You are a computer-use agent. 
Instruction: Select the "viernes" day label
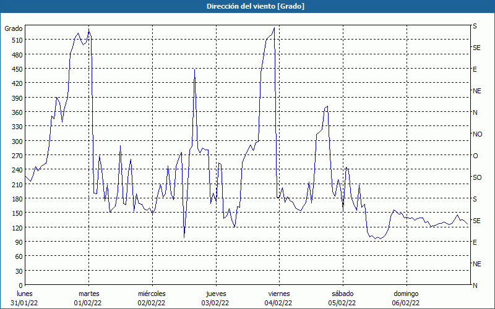(x=279, y=294)
